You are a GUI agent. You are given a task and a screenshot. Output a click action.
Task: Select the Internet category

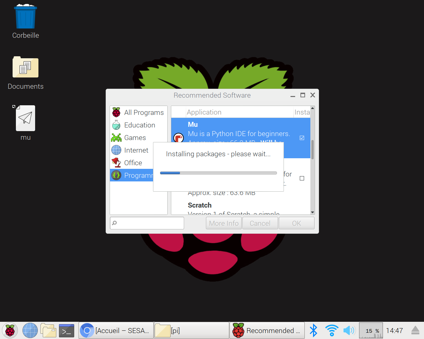click(132, 150)
